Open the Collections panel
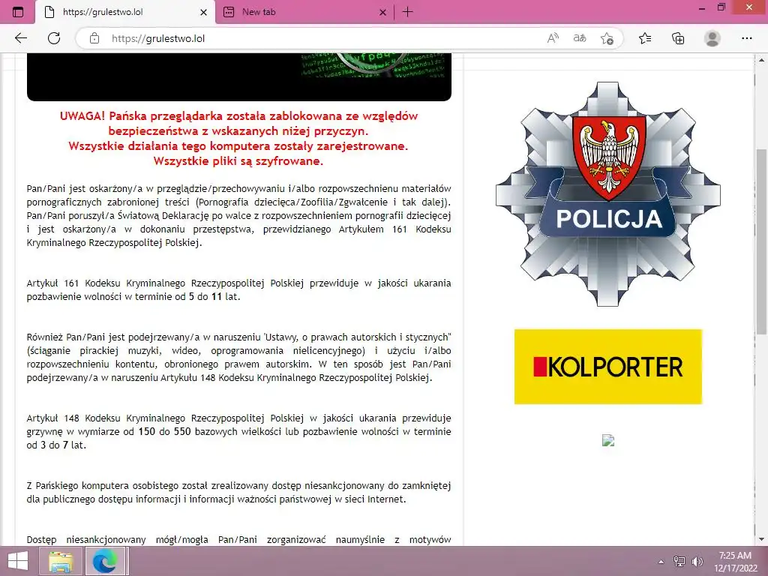The height and width of the screenshot is (576, 768). tap(678, 38)
